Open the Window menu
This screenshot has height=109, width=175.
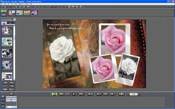click(27, 4)
